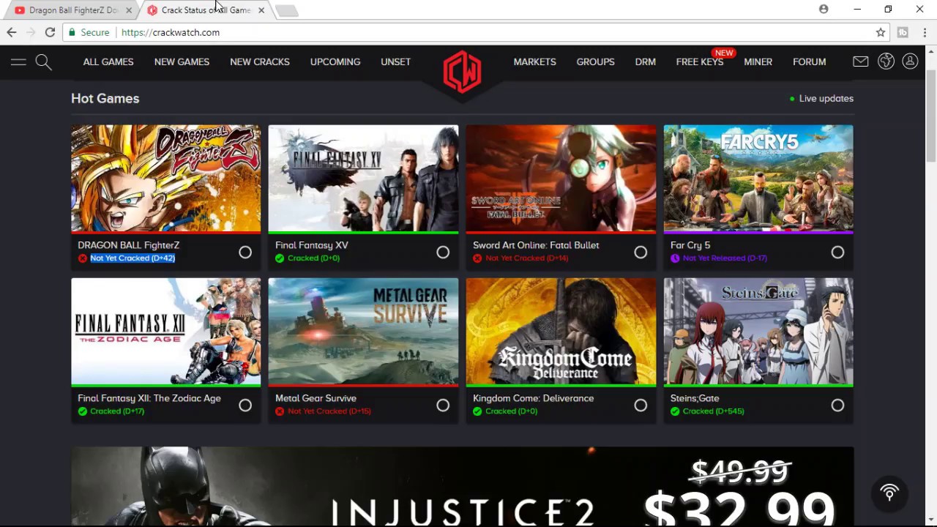This screenshot has width=937, height=527.
Task: Open the user account profile icon
Action: [x=910, y=61]
